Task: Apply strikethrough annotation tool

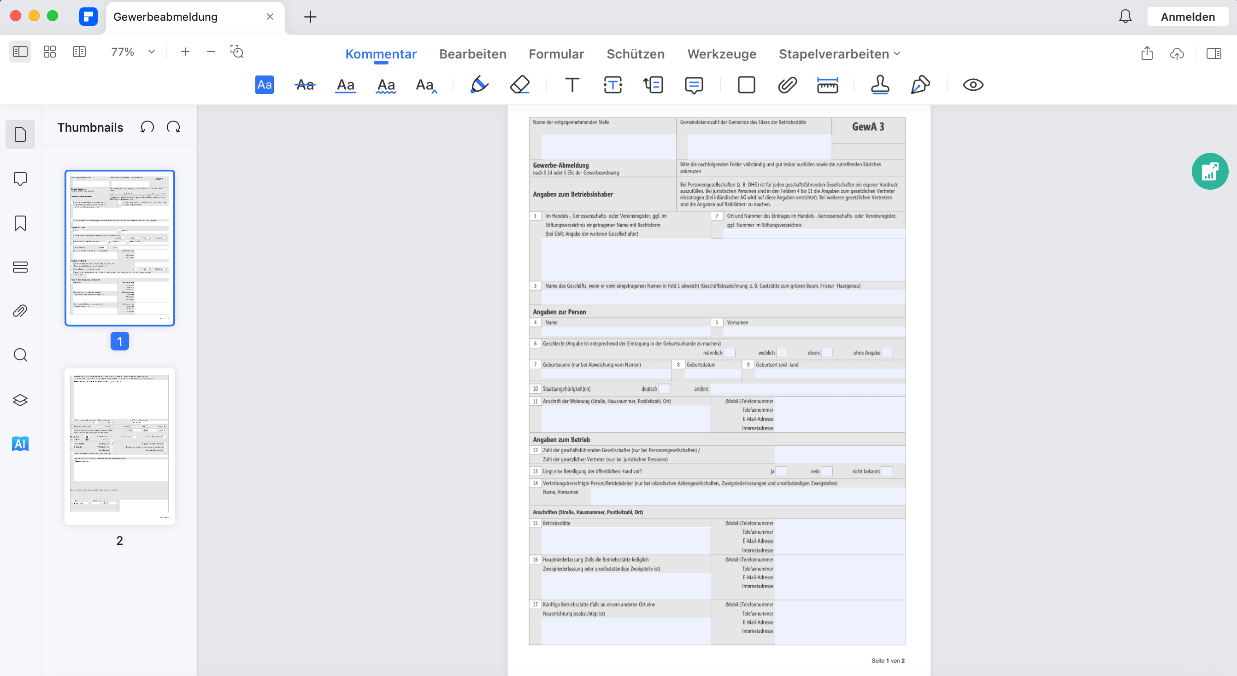Action: point(305,85)
